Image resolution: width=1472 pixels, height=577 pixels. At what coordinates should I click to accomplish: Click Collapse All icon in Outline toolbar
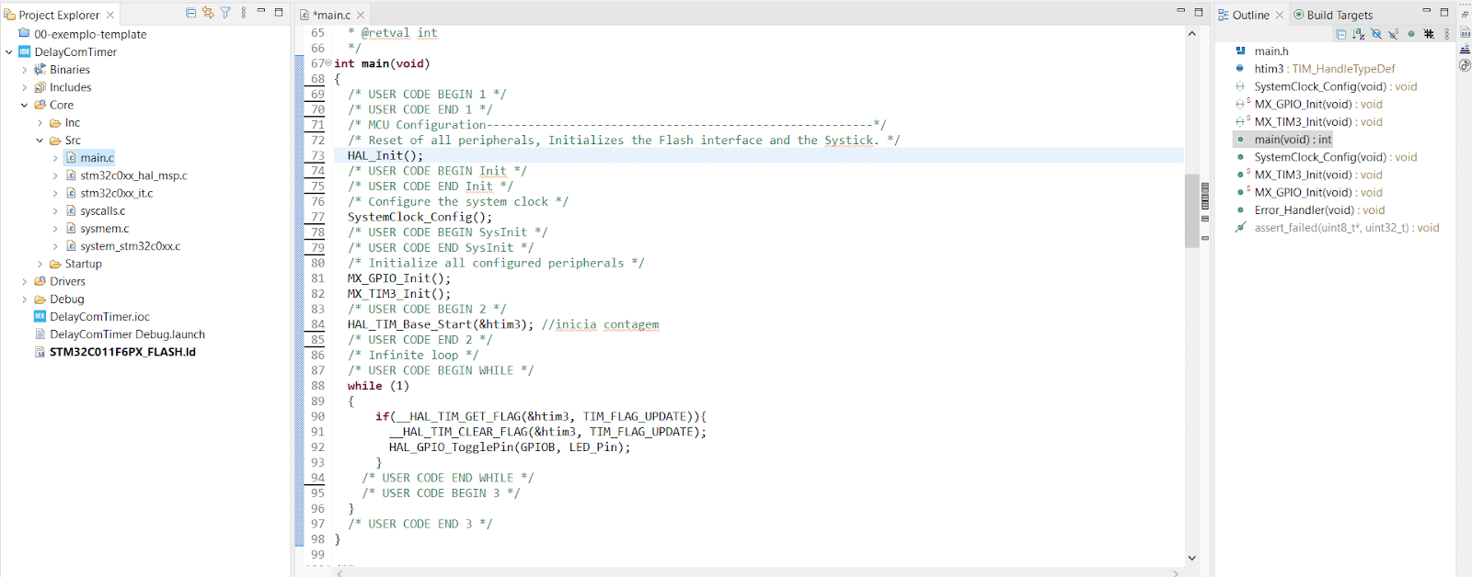coord(1341,34)
